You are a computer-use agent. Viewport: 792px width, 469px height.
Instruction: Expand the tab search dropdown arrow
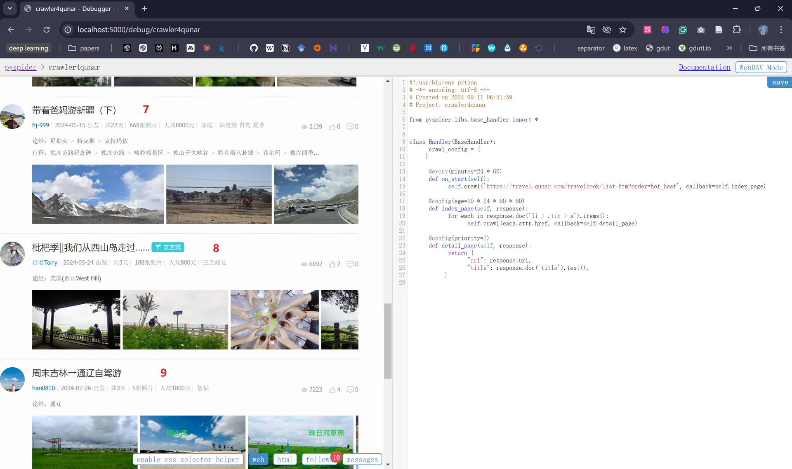(x=10, y=8)
